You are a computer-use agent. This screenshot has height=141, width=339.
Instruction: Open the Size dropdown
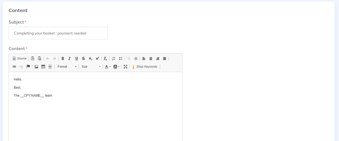91,67
